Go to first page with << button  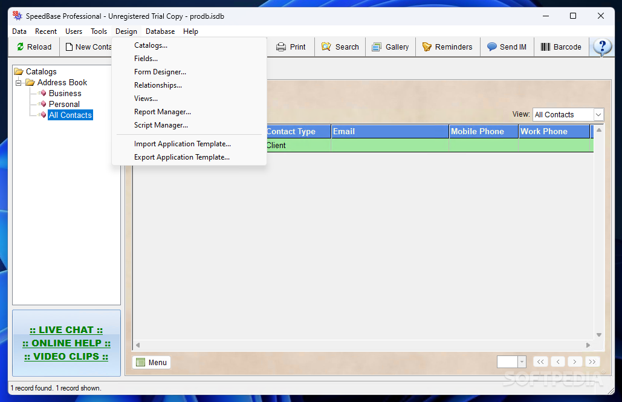(540, 361)
